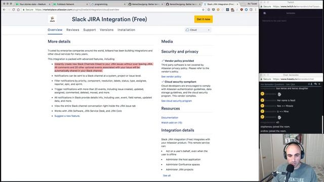The width and height of the screenshot is (324, 182).
Task: Open the See cloud security program link
Action: [x=177, y=101]
